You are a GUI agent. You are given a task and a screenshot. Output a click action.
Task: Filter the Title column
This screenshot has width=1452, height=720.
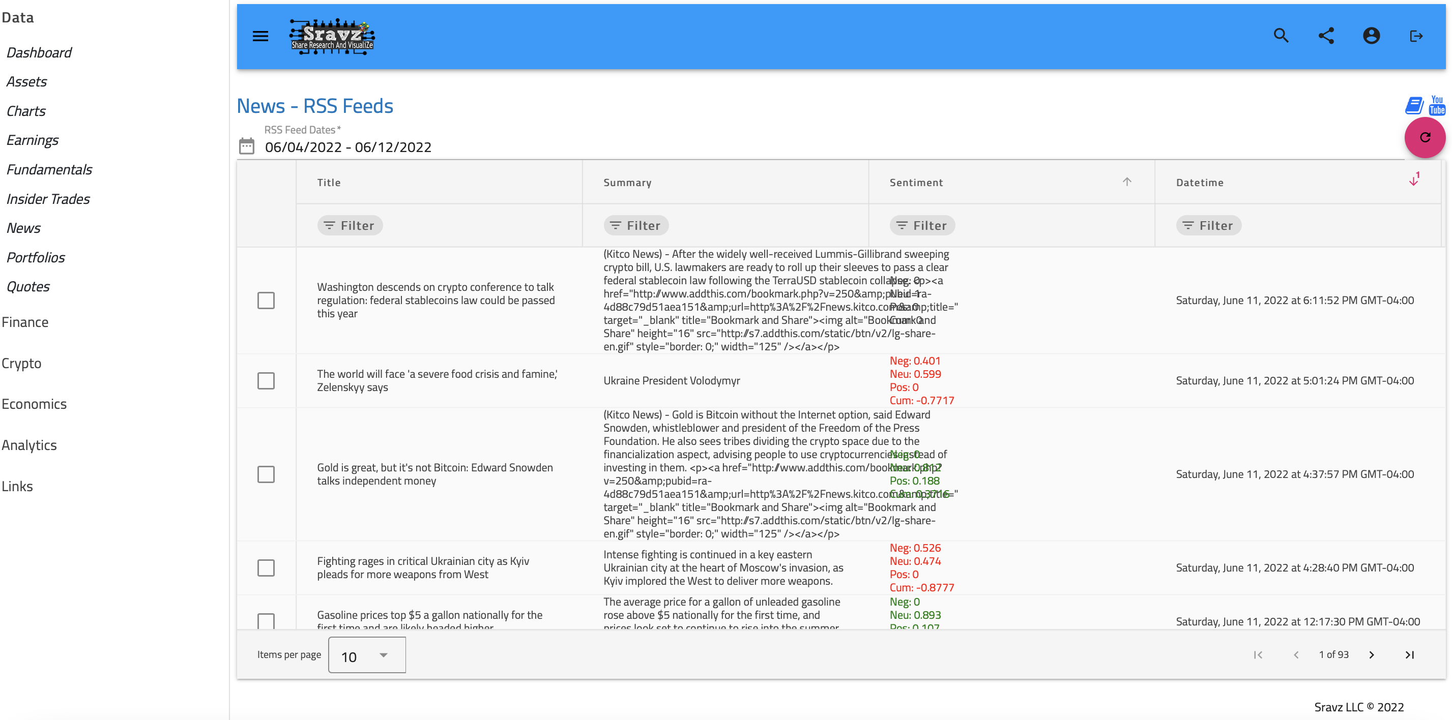[x=349, y=225]
